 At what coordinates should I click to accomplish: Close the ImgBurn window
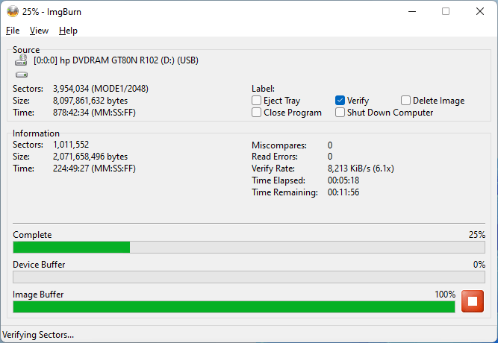tap(479, 11)
